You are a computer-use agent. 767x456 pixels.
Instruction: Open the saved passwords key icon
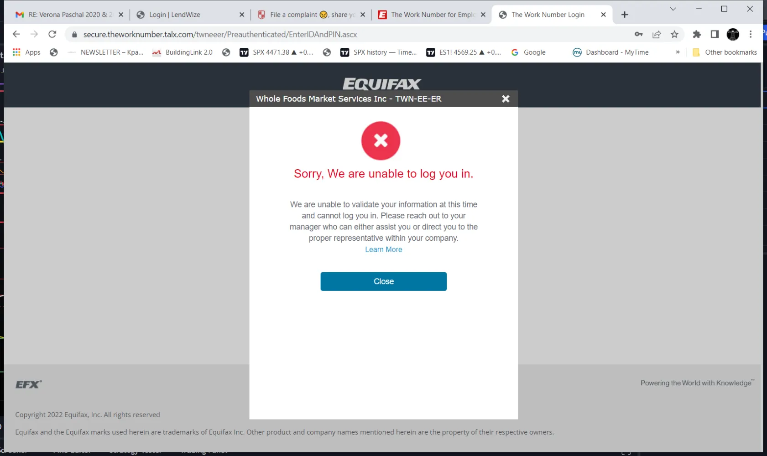click(639, 34)
